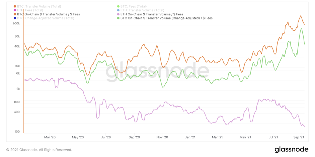Click the Mar '20 x-axis label
315x157 pixels.
pyautogui.click(x=49, y=137)
